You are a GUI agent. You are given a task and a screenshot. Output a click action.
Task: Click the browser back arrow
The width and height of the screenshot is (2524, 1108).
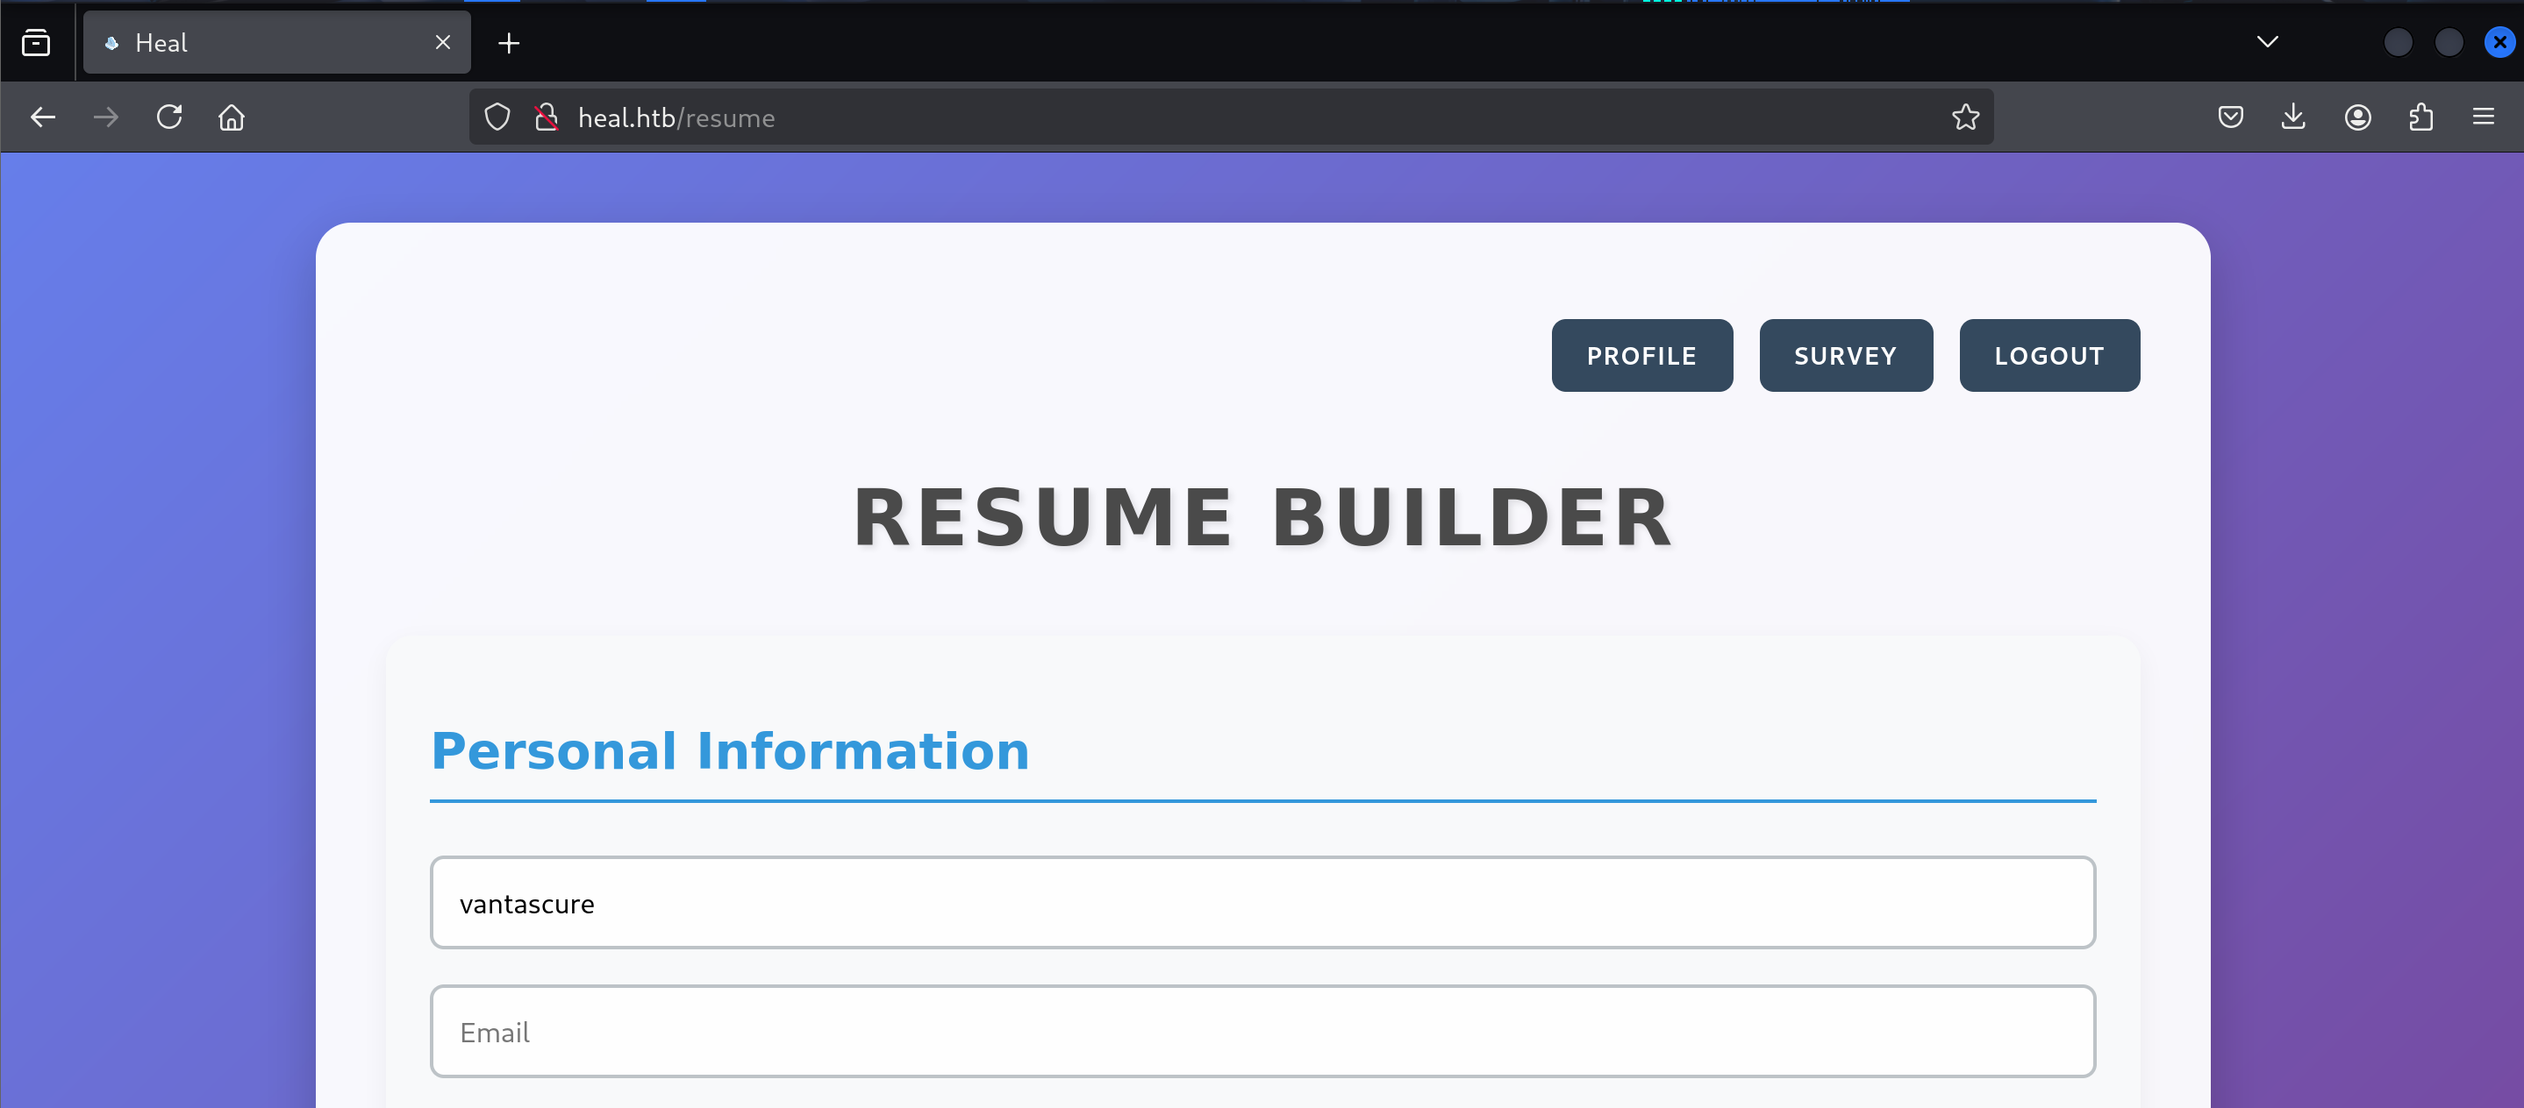point(43,117)
